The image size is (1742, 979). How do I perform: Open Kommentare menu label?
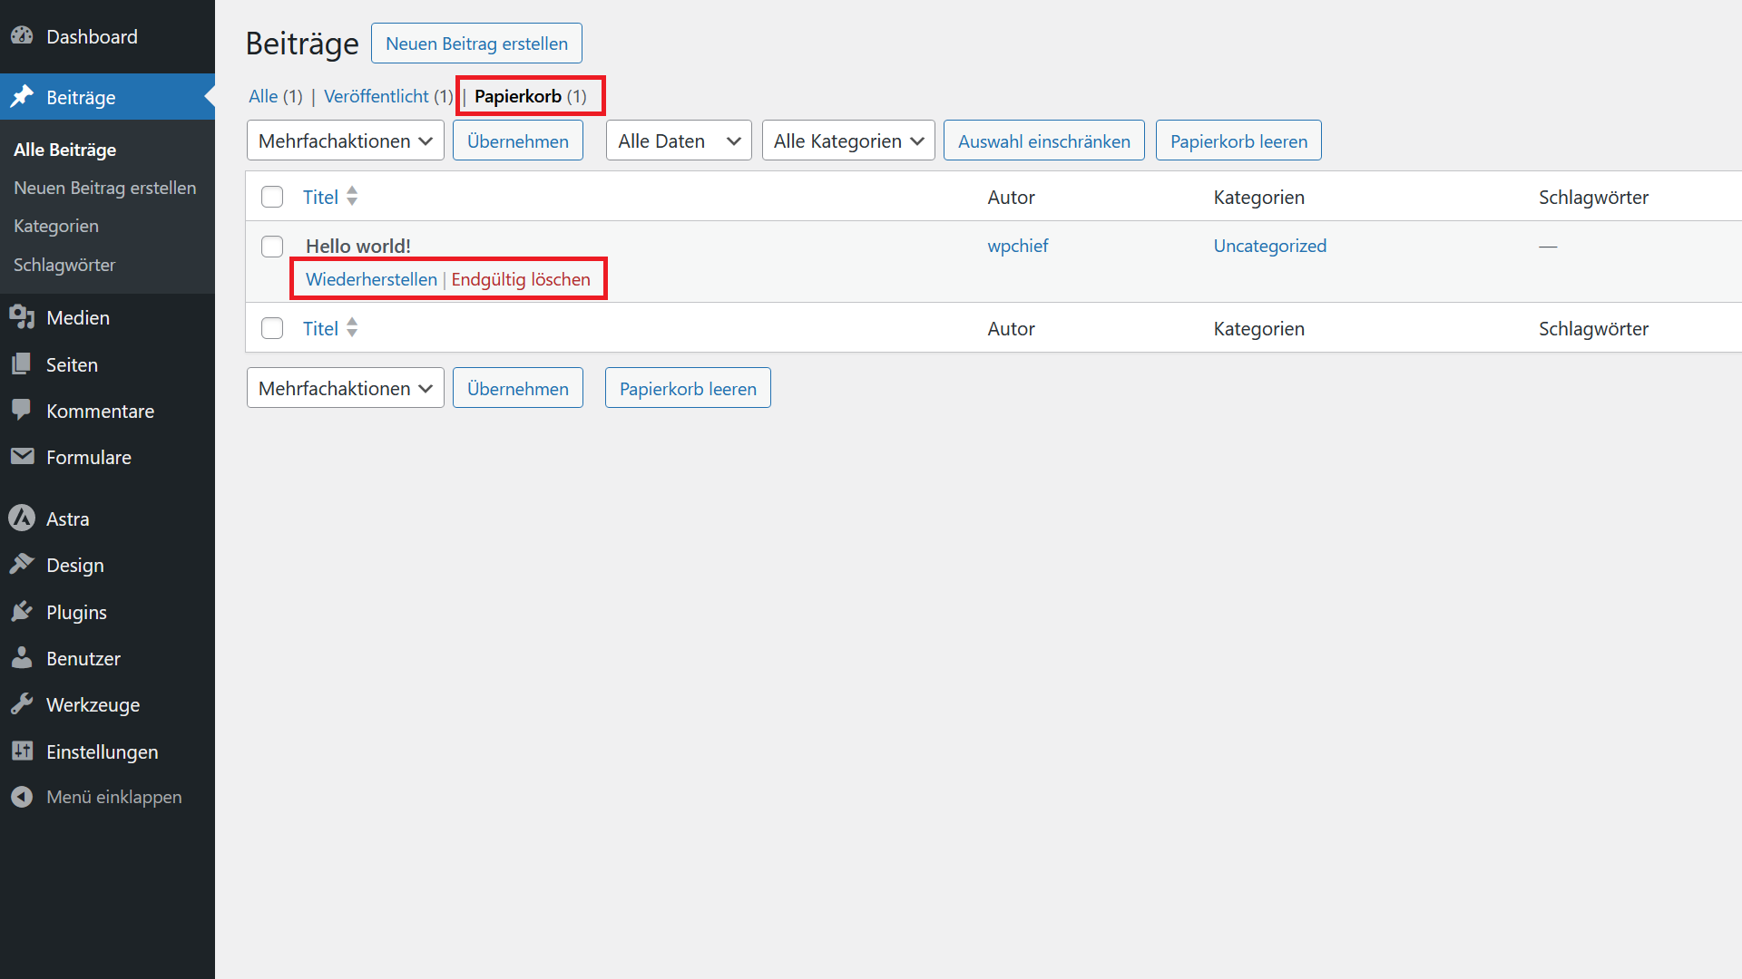[x=100, y=411]
